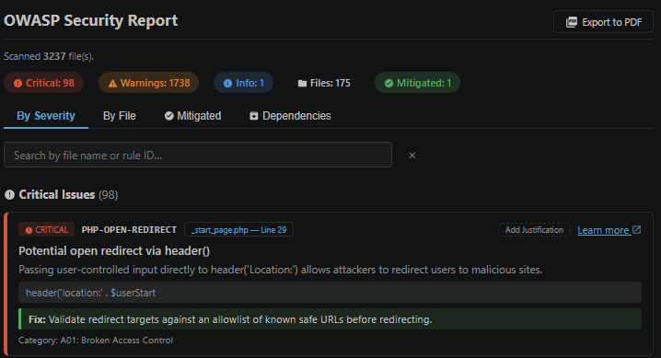Switch to the By Severity tab
The height and width of the screenshot is (358, 661).
[x=46, y=116]
